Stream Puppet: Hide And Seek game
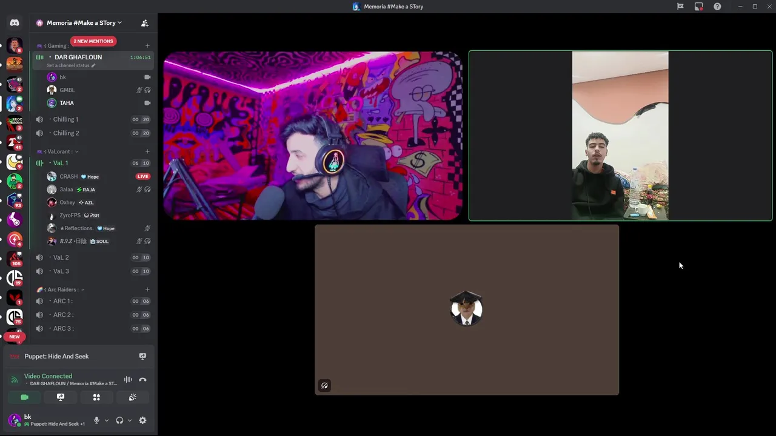The image size is (776, 436). click(x=142, y=356)
